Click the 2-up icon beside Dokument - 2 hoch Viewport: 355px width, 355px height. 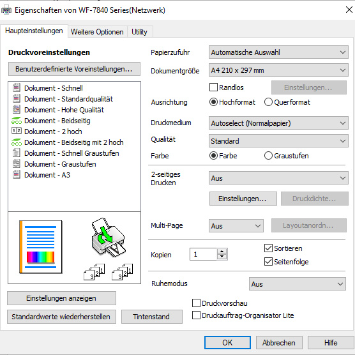click(17, 131)
